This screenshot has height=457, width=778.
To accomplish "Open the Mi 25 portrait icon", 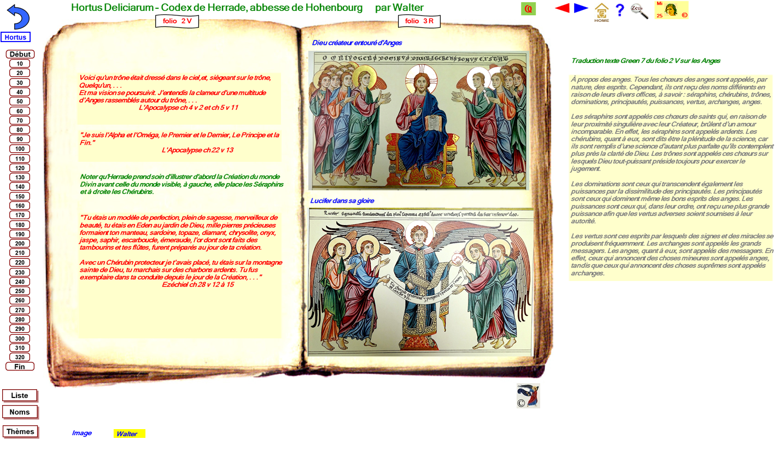I will pos(671,10).
